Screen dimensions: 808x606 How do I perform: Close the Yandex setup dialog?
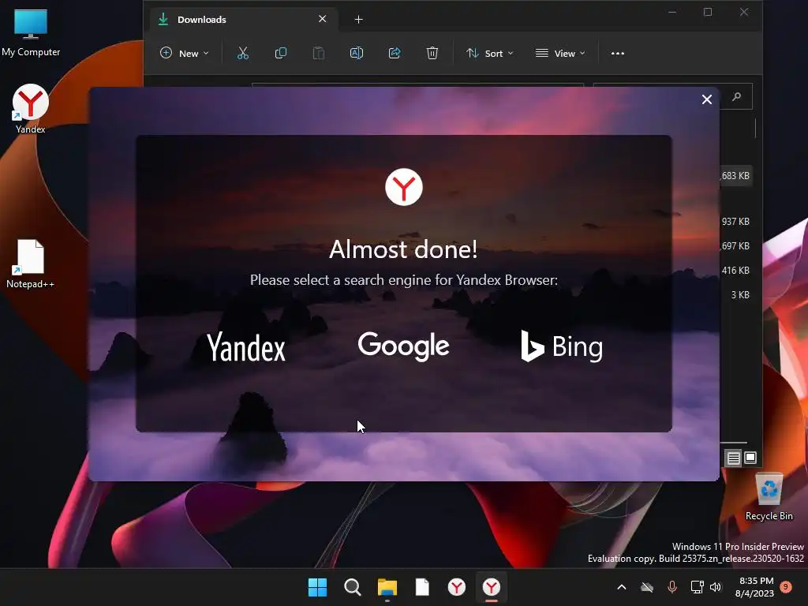[x=706, y=99]
